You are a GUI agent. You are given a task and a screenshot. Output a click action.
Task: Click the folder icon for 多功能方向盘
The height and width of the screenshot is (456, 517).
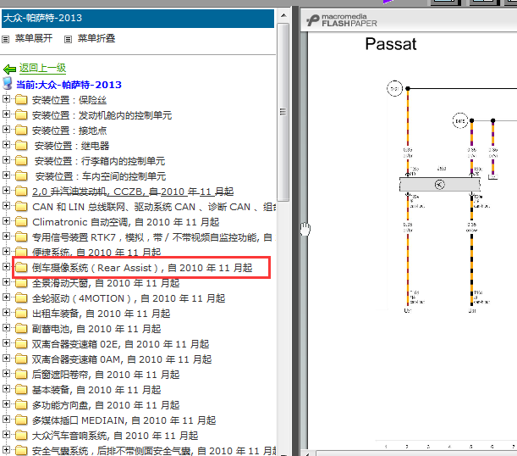(21, 404)
